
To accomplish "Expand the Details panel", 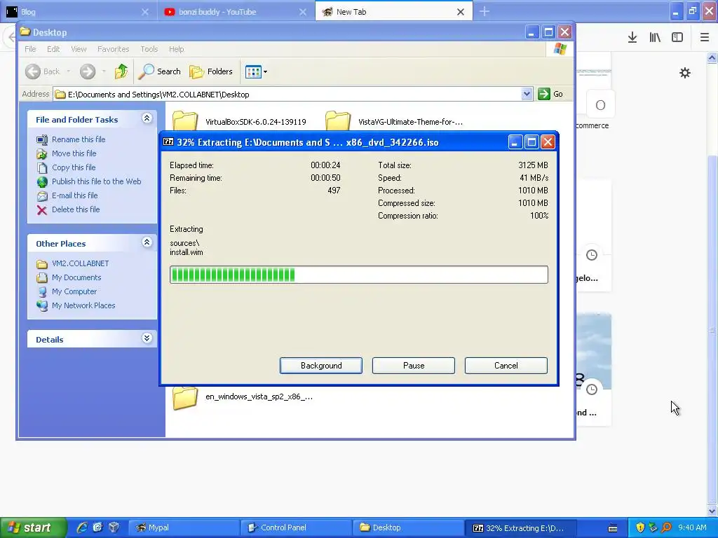I will [x=147, y=338].
